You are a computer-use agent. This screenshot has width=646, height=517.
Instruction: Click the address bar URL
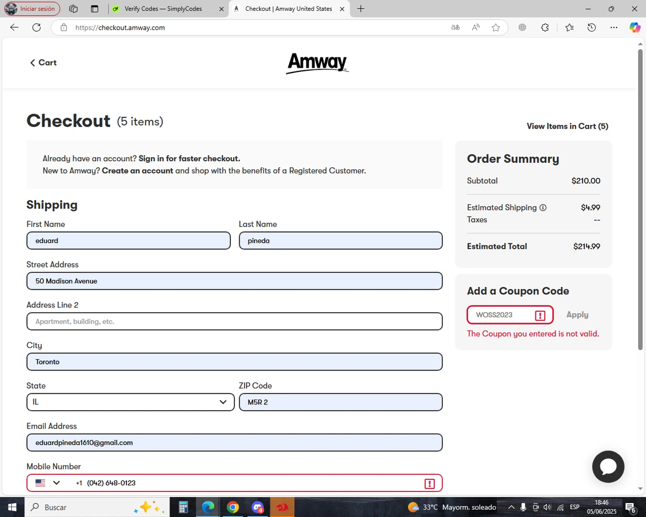120,28
